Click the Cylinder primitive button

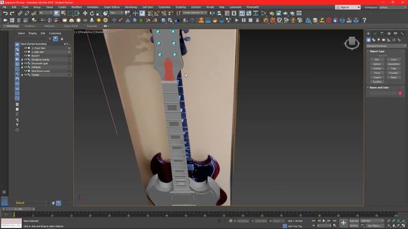pos(377,68)
